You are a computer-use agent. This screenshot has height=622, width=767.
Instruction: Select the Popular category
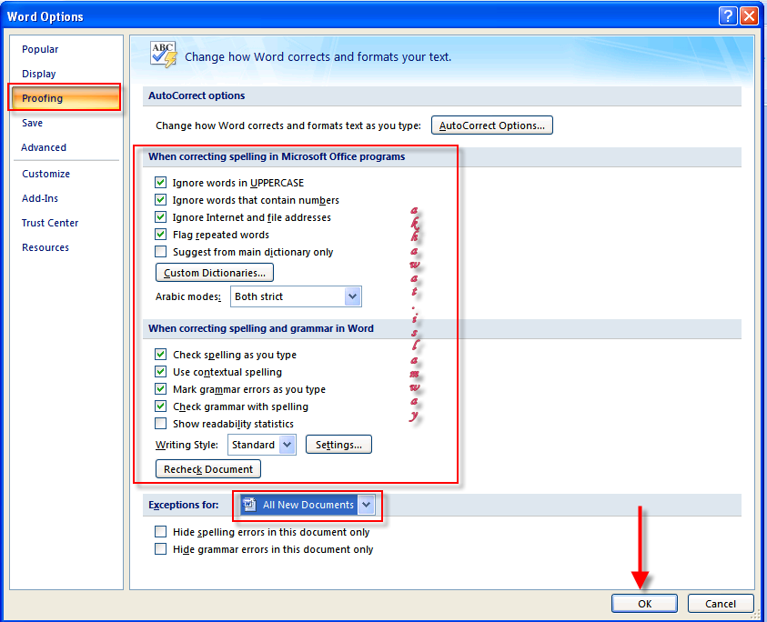[40, 49]
